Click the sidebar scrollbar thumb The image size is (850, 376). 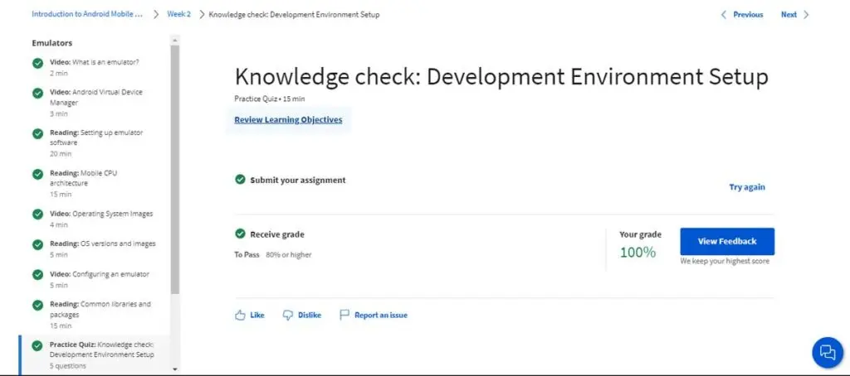pos(174,169)
